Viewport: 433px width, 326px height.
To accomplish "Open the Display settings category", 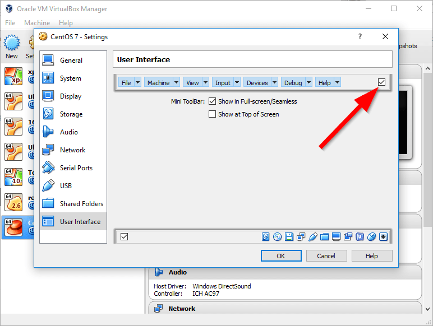I will 73,96.
